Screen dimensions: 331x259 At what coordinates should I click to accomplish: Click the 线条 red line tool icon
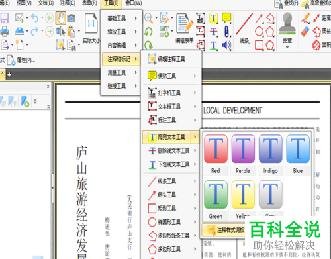pyautogui.click(x=244, y=24)
